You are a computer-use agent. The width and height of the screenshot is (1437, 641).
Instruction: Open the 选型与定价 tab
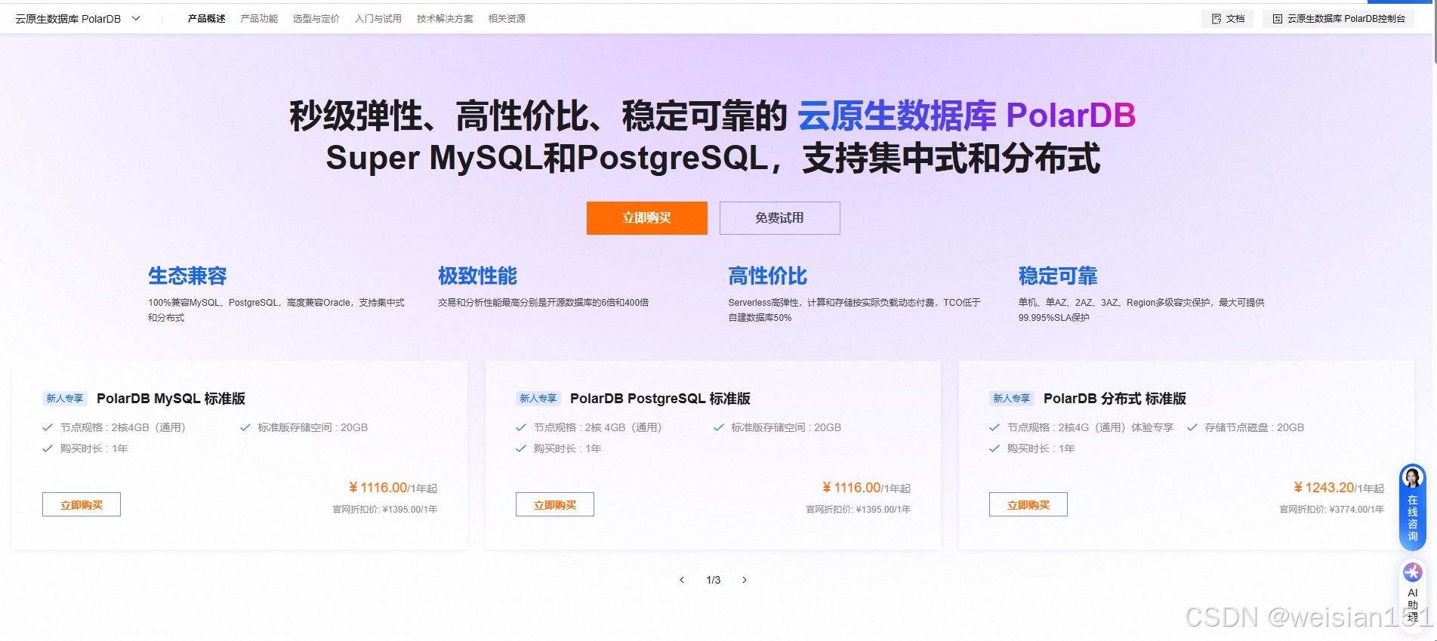[316, 18]
